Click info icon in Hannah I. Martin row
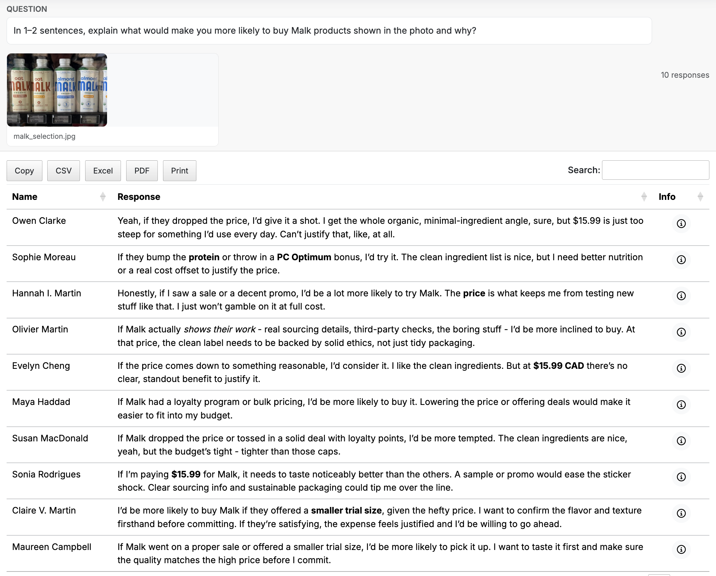This screenshot has height=576, width=716. pyautogui.click(x=681, y=296)
